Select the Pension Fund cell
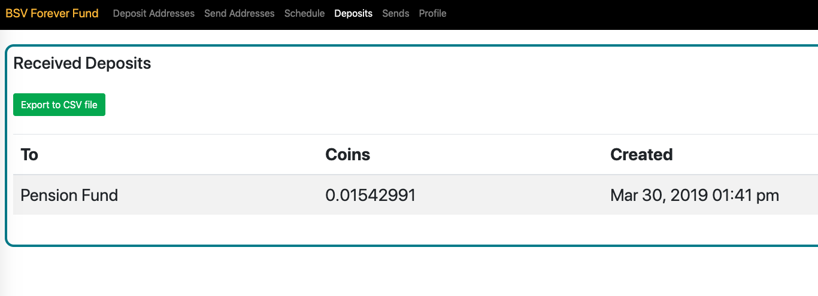Viewport: 818px width, 296px height. [x=69, y=195]
